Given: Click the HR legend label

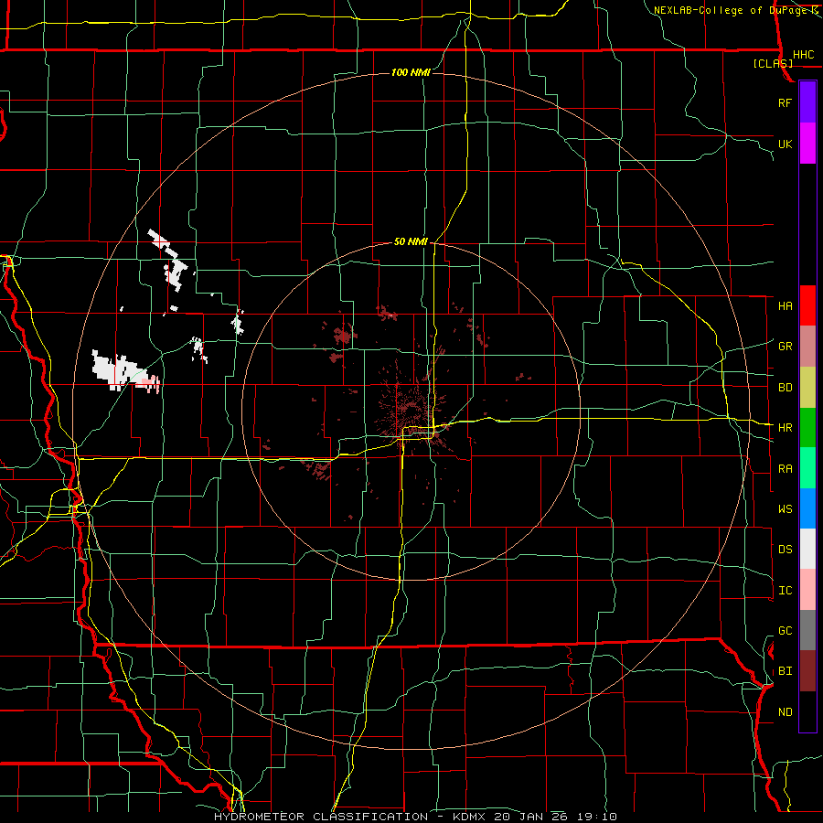Looking at the screenshot, I should tap(786, 428).
